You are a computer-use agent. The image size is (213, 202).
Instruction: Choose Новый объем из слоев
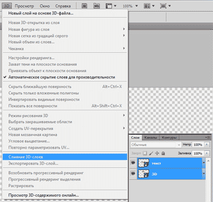[x=65, y=42]
